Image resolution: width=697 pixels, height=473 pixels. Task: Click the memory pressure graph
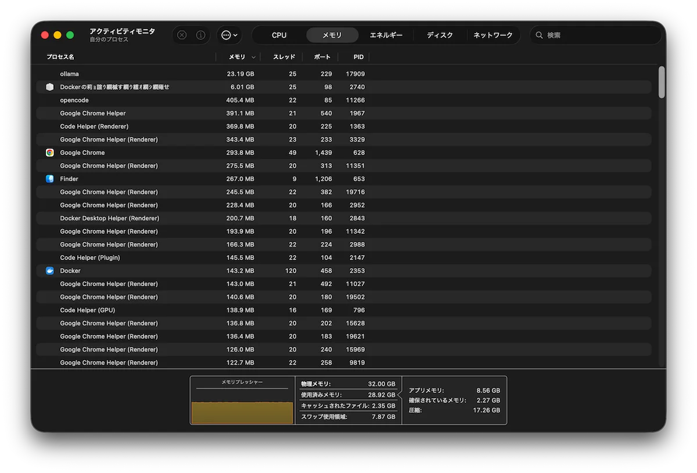(242, 406)
